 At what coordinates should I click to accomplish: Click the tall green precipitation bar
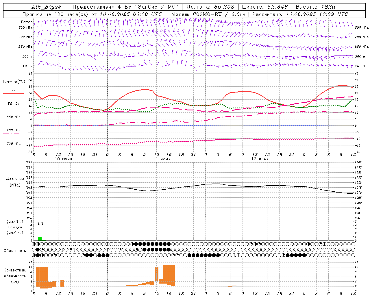point(40,238)
